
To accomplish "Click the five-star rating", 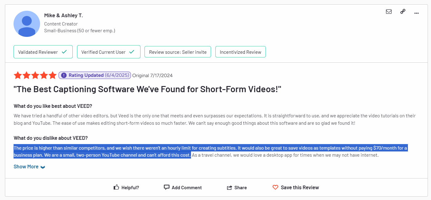I will click(x=35, y=75).
